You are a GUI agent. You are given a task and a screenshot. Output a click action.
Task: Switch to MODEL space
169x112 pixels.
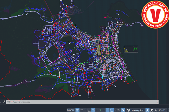(71, 110)
